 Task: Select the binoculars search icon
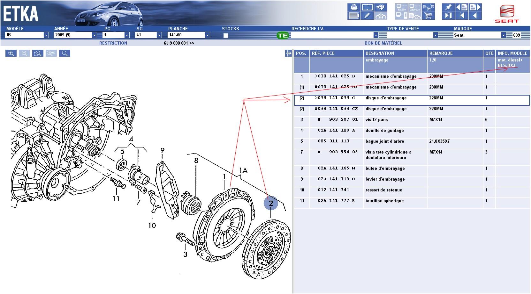(380, 6)
